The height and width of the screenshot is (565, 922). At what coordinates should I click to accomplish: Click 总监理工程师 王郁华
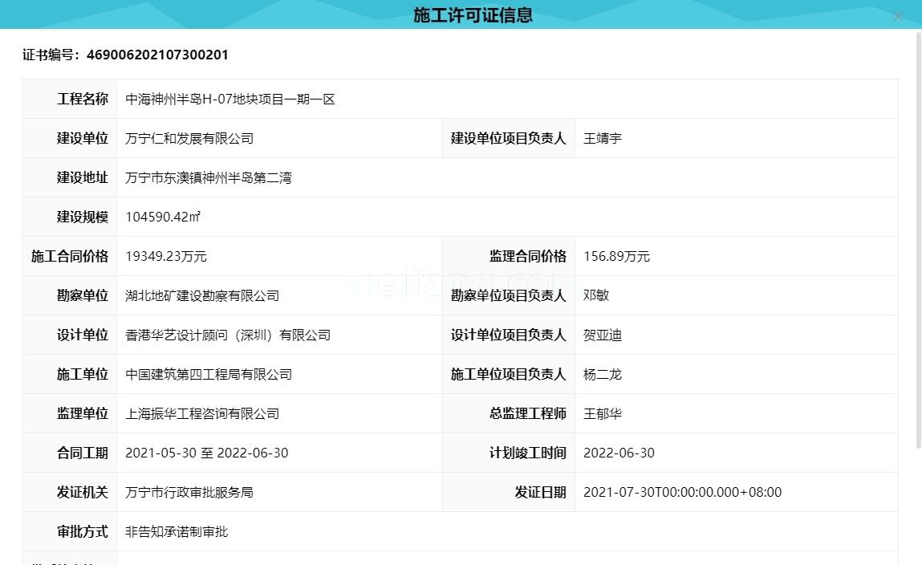603,413
